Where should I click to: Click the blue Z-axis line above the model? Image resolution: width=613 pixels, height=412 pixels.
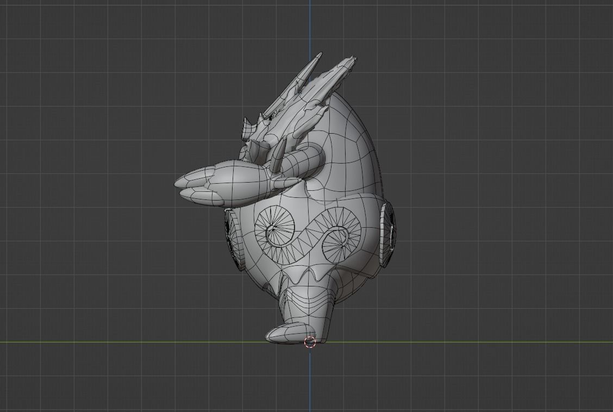[310, 27]
